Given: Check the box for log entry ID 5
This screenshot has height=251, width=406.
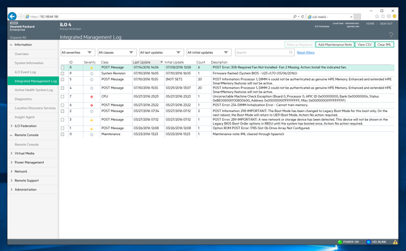Looking at the screenshot, I should click(63, 80).
